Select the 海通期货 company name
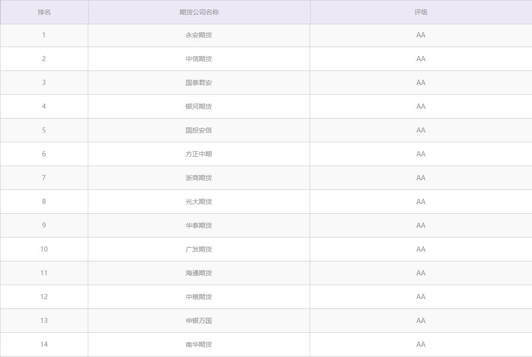 pyautogui.click(x=199, y=273)
